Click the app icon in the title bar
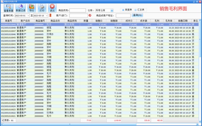The image size is (202, 126). (x=2, y=2)
